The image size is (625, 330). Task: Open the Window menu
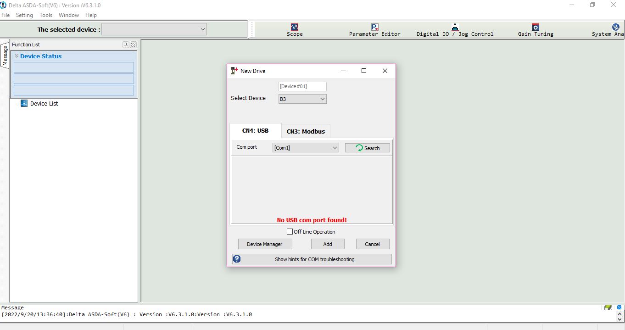pyautogui.click(x=69, y=15)
